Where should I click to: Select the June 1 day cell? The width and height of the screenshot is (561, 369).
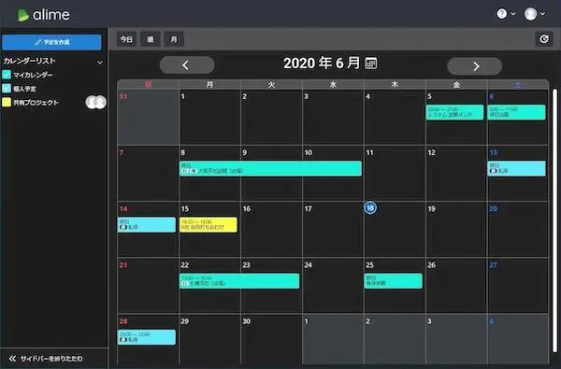tap(209, 118)
